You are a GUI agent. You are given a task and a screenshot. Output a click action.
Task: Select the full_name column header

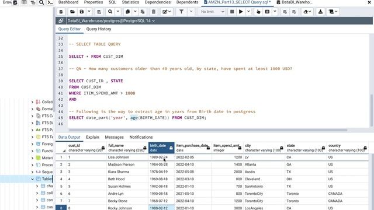127,148
